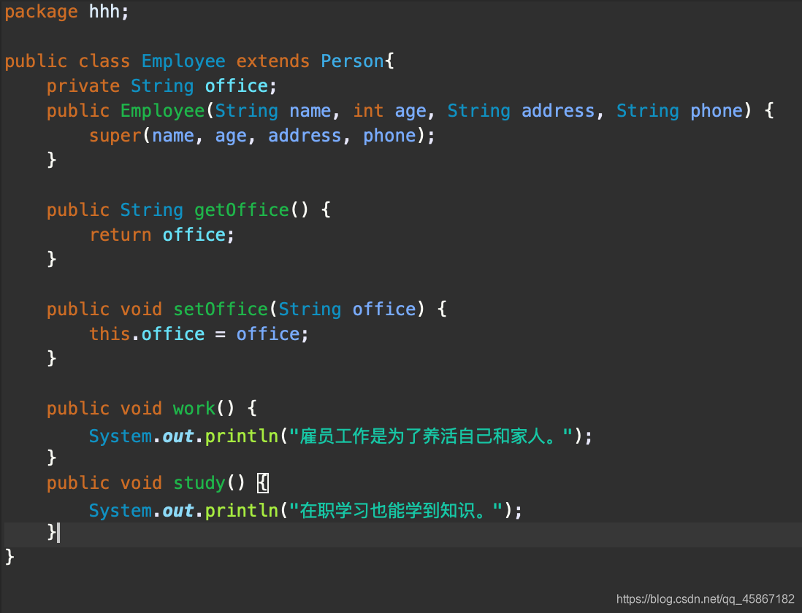The width and height of the screenshot is (802, 613).
Task: Click italic 'out' in the study method
Action: [178, 511]
